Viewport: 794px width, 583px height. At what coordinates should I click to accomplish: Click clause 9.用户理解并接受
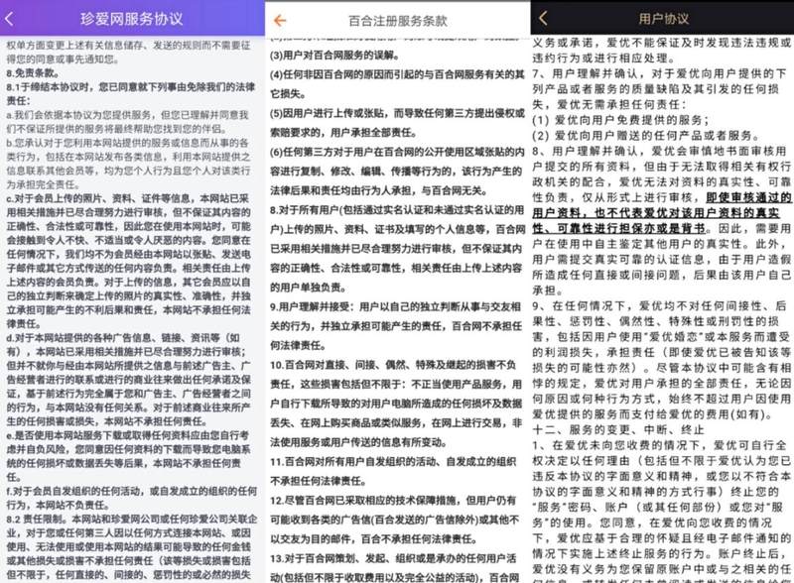click(396, 326)
